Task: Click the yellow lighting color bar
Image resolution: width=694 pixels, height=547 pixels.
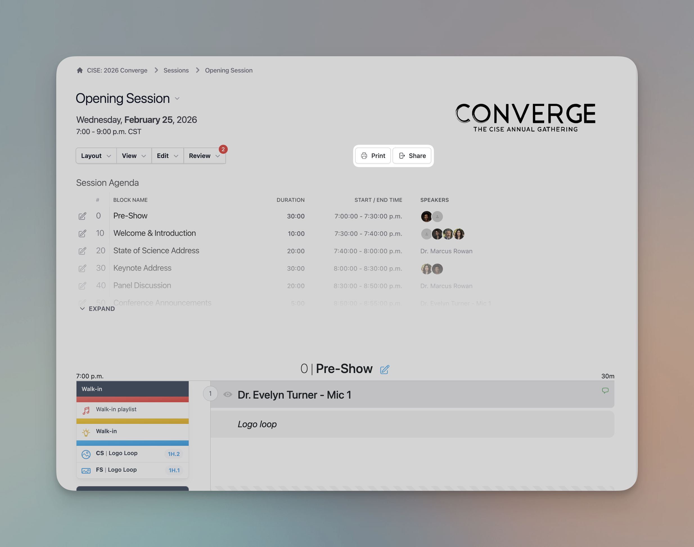Action: click(132, 421)
